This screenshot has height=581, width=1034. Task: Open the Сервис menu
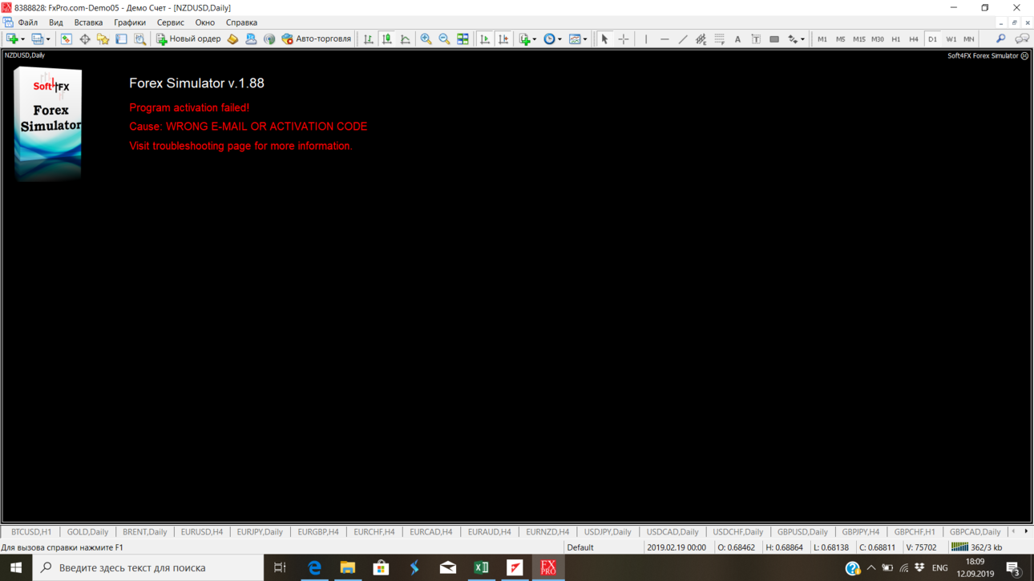tap(170, 22)
